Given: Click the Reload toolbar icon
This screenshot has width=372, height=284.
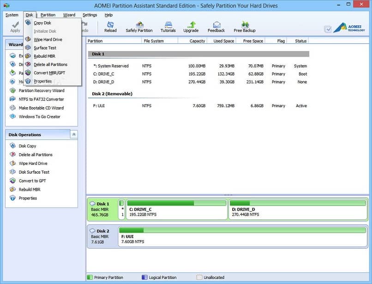Looking at the screenshot, I should coord(110,26).
